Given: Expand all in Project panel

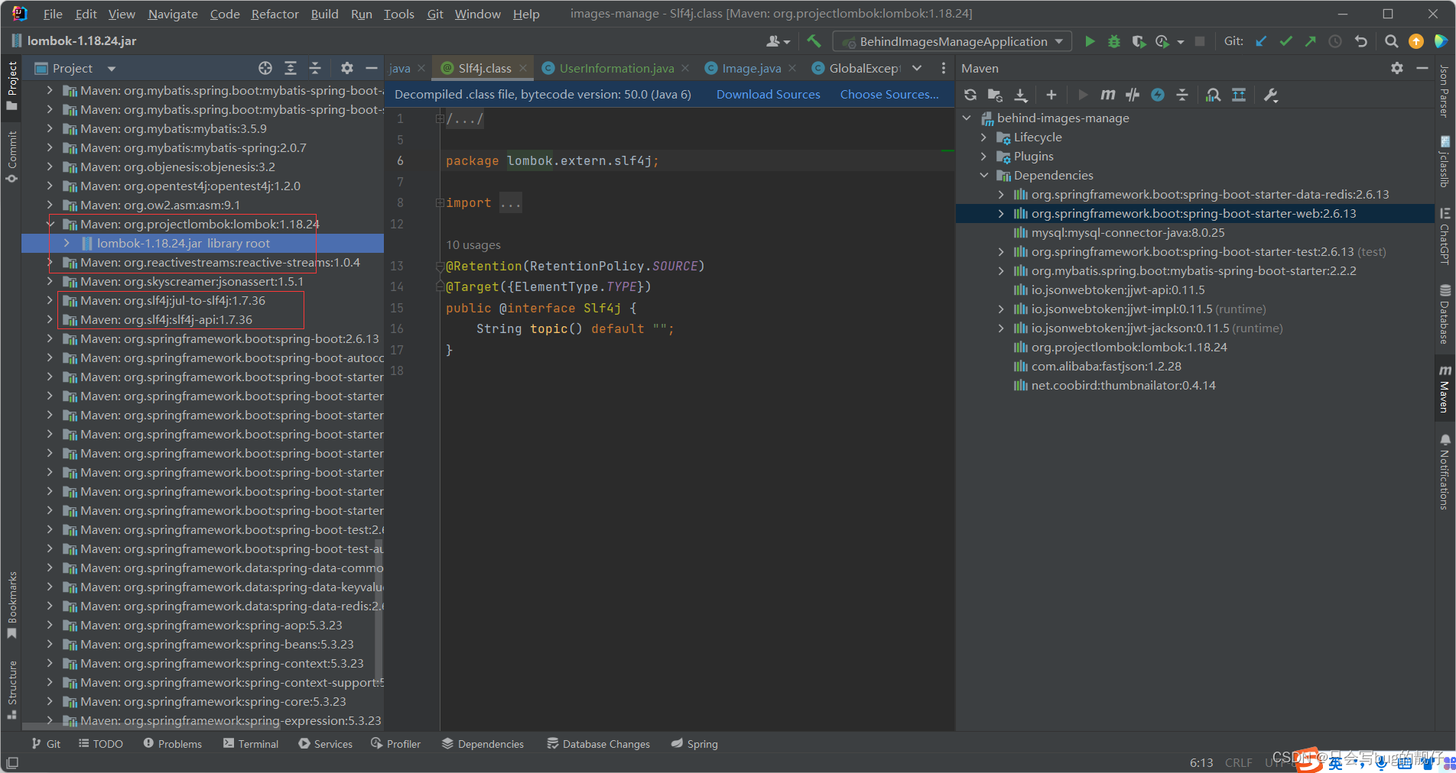Looking at the screenshot, I should pos(291,68).
